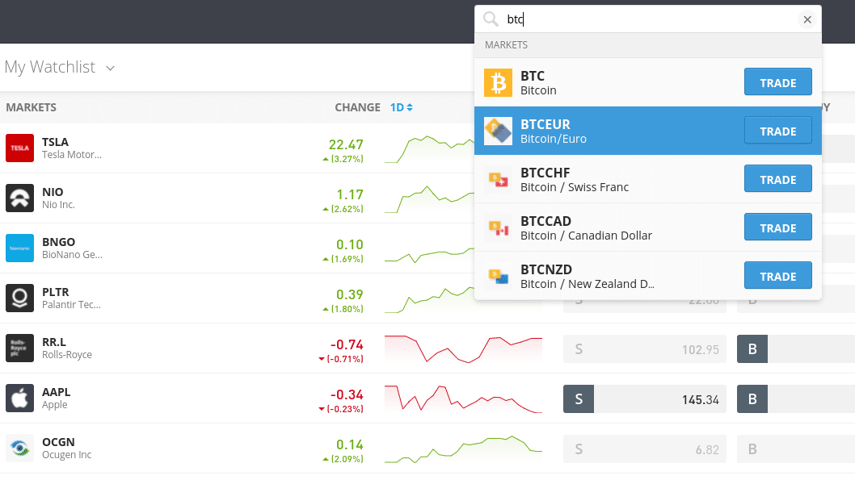Click AAPL change value -0.34
This screenshot has height=484, width=855.
coord(347,395)
